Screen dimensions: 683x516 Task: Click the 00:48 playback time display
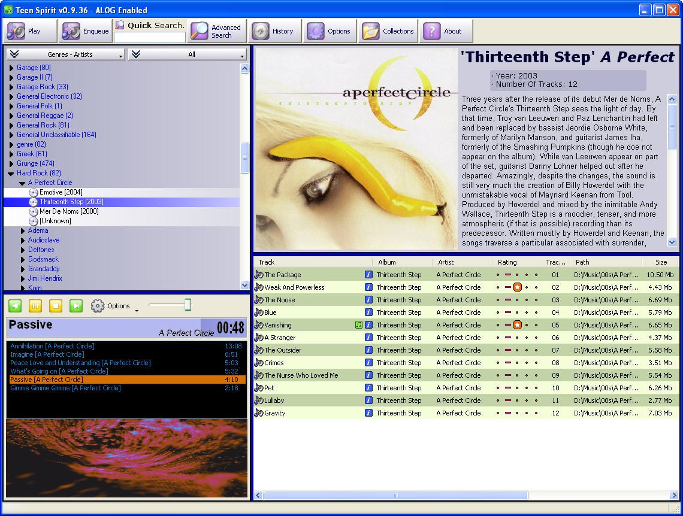pyautogui.click(x=231, y=327)
